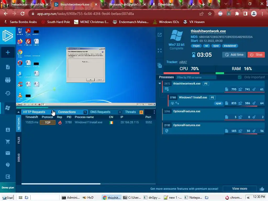
Task: Open the team members sidebar icon
Action: coord(8,80)
